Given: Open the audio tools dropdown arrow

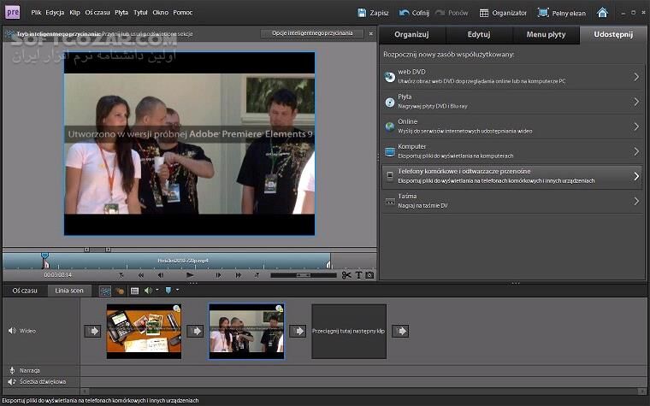Looking at the screenshot, I should click(x=157, y=291).
